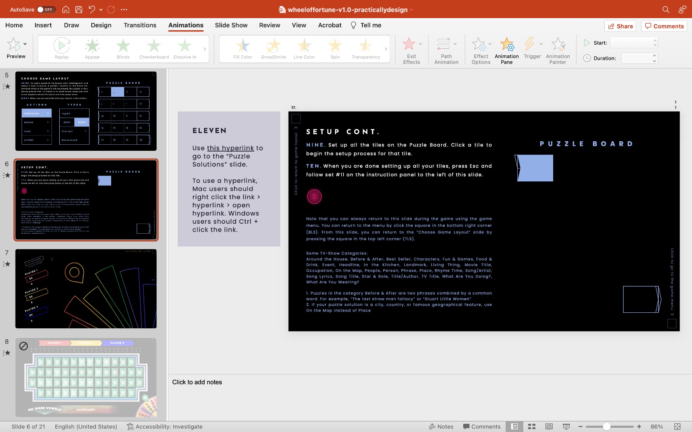
Task: Open the Effect Options menu
Action: click(x=481, y=51)
